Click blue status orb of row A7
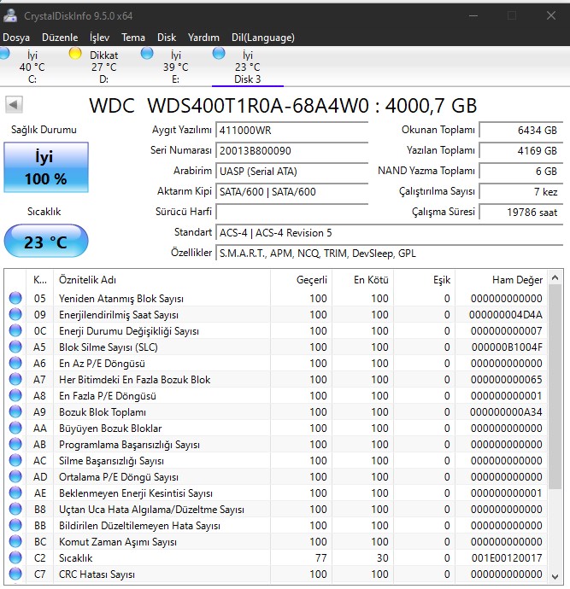Image resolution: width=570 pixels, height=589 pixels. tap(15, 379)
